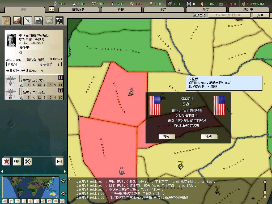
Task: Click the 待命中 order status field
Action: coord(41,47)
